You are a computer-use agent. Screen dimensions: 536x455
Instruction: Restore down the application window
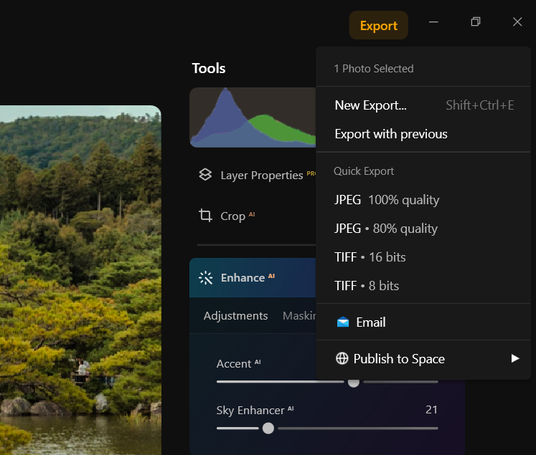click(x=476, y=21)
